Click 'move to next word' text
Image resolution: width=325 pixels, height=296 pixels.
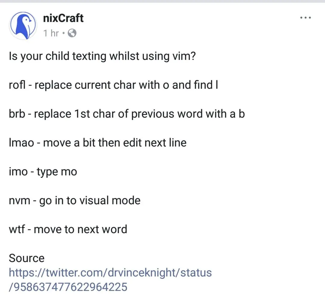80,229
